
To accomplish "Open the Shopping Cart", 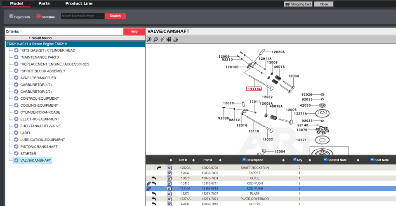I will click(x=298, y=4).
